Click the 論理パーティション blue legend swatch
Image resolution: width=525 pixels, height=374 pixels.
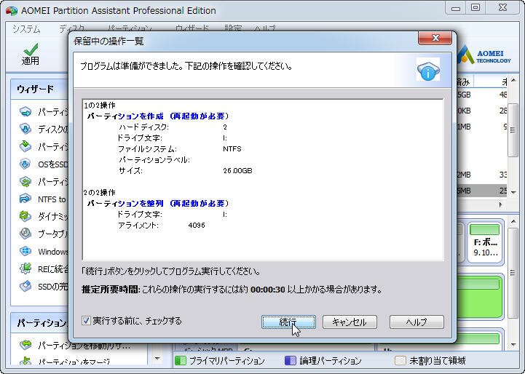click(x=291, y=361)
